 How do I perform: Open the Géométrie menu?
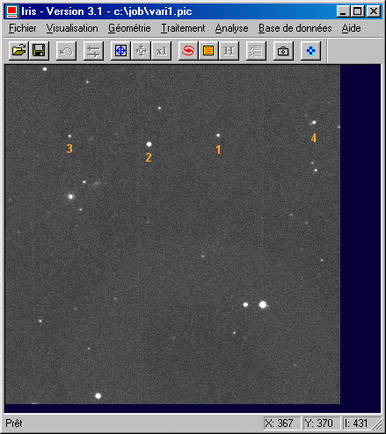click(x=129, y=28)
